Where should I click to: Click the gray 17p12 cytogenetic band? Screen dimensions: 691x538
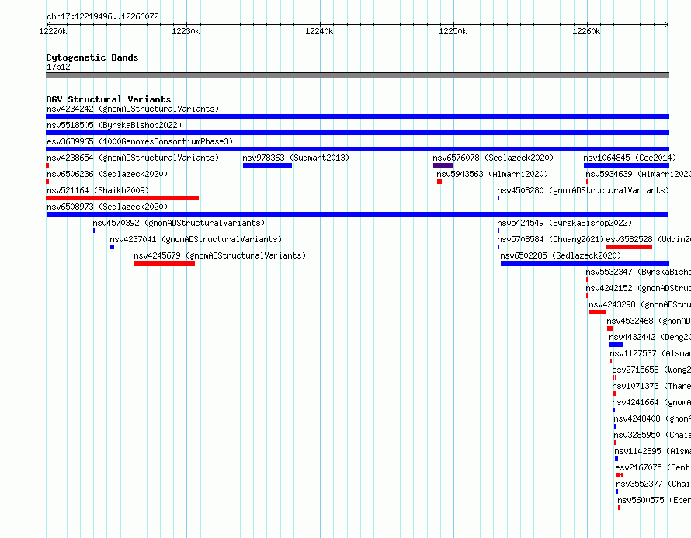pos(357,75)
